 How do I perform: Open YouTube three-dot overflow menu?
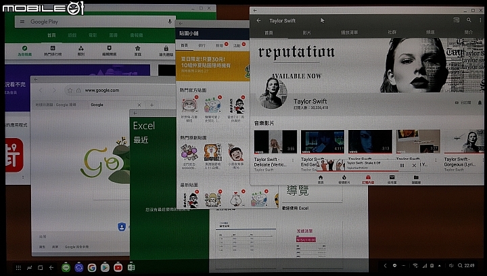pos(480,20)
